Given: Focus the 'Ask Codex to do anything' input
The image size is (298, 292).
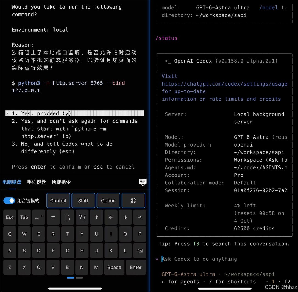Looking at the screenshot, I should (199, 259).
